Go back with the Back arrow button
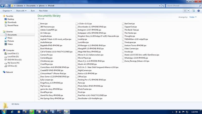The image size is (202, 114). [x=2, y=6]
